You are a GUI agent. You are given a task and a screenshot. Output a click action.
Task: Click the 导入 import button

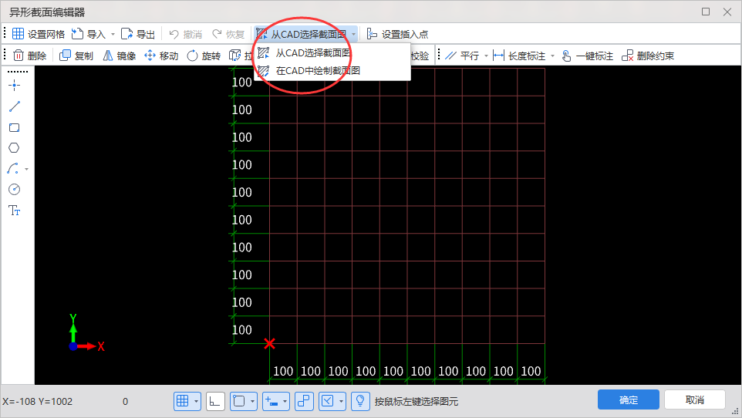[89, 34]
